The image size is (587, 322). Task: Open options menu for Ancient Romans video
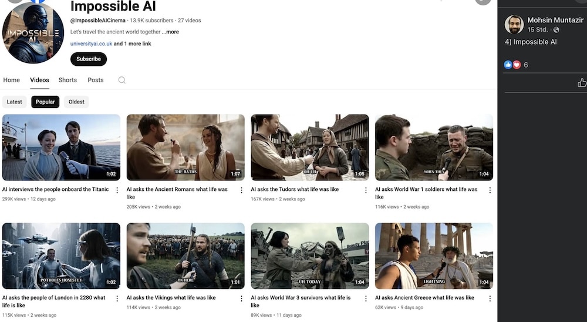click(241, 190)
